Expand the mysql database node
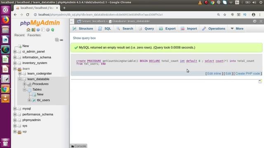Screen dimensions: 264x148 point(15,109)
